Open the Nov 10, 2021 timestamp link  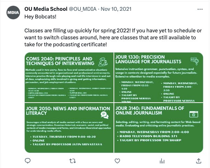click(x=116, y=9)
